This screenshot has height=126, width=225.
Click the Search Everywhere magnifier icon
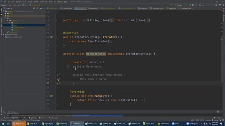pos(224,5)
